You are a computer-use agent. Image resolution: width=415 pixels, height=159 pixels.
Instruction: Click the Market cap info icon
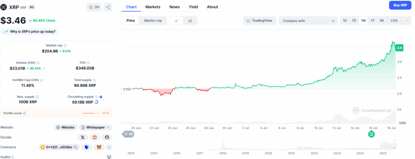pos(65,46)
